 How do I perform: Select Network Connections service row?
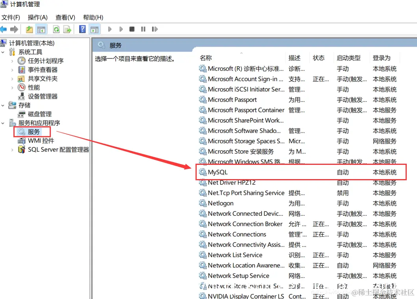[x=298, y=235]
